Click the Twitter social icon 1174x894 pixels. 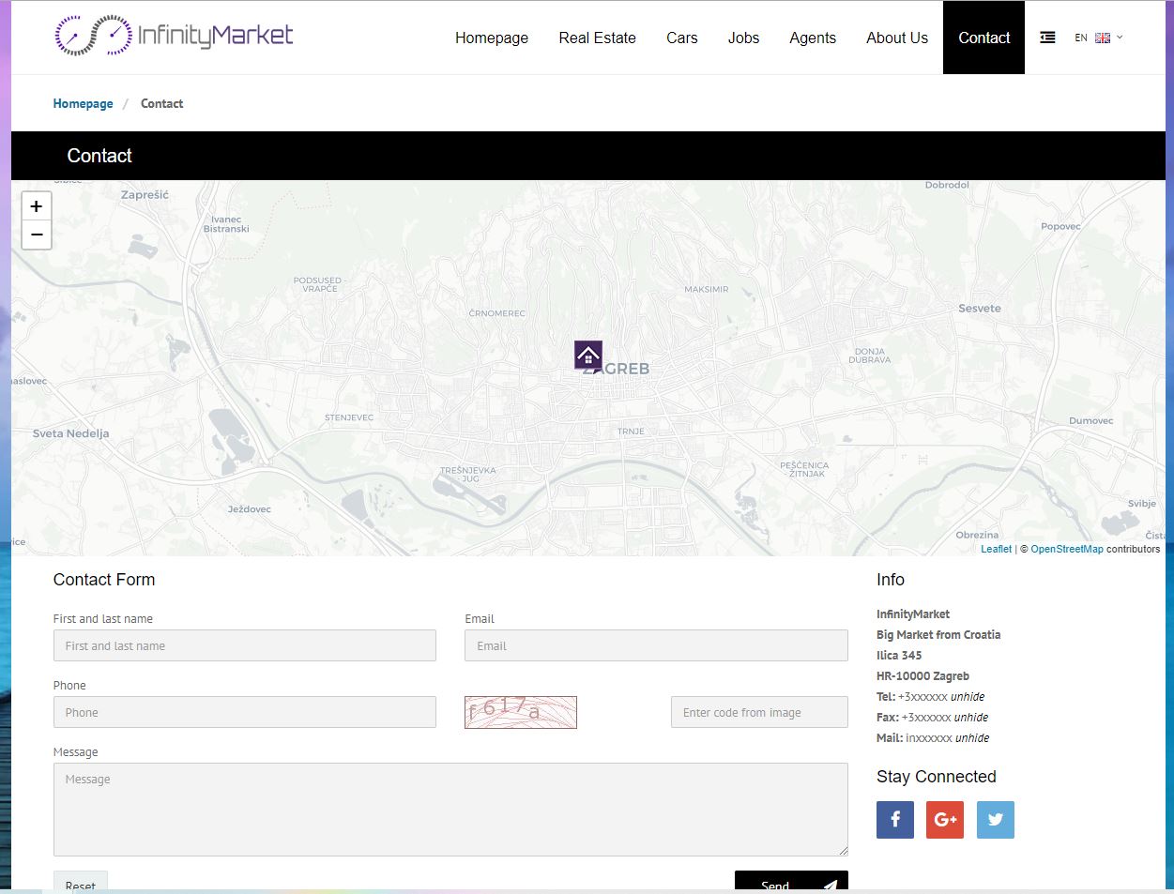pos(995,819)
